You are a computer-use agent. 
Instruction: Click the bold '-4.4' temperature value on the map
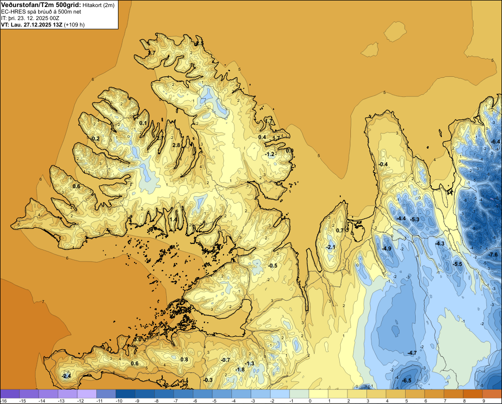[401, 218]
